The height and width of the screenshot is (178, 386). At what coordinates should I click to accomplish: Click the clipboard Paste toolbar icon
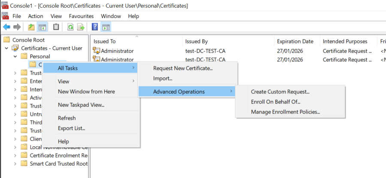point(56,27)
